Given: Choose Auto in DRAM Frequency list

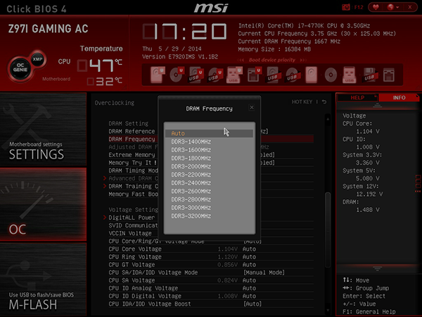Looking at the screenshot, I should click(x=209, y=133).
